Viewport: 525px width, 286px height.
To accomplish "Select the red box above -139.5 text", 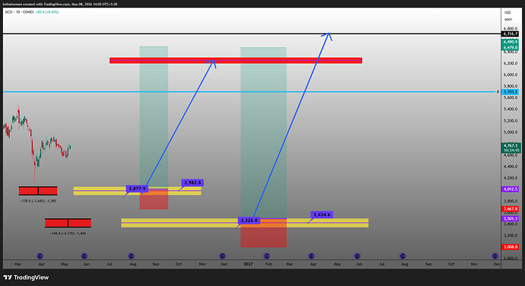I will (x=38, y=191).
